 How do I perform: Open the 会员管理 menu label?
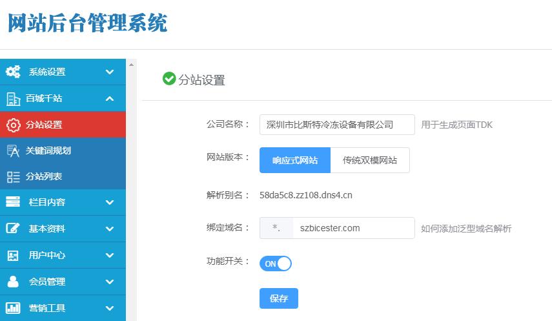(x=47, y=282)
